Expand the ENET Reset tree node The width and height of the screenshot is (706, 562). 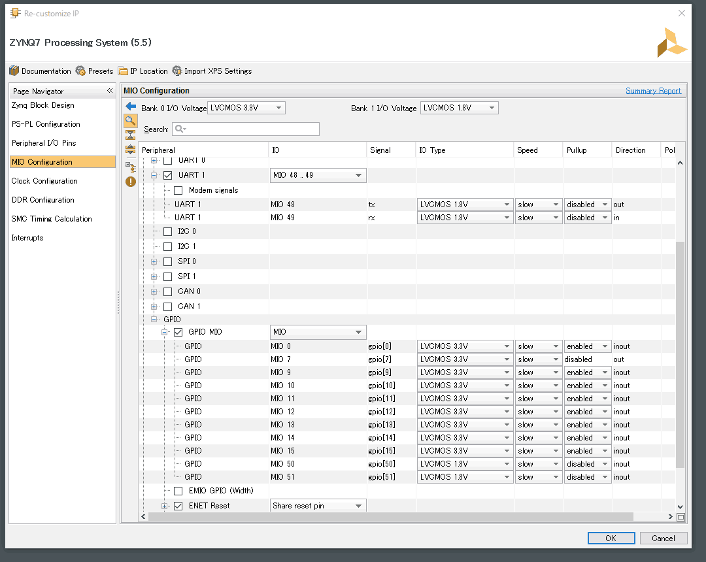click(164, 506)
